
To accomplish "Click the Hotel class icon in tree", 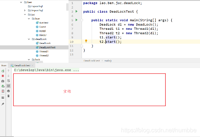I will [37, 31].
